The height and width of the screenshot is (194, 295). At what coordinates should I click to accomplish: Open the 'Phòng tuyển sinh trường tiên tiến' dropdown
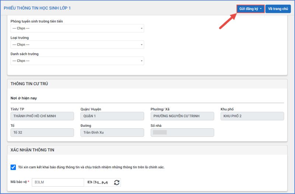click(77, 28)
